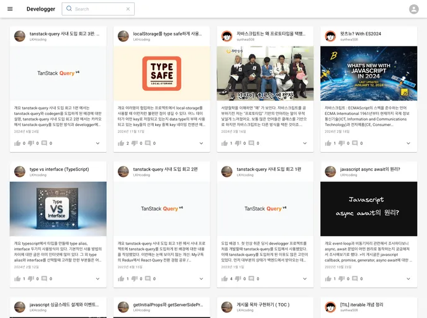Like the type vs interface post
Viewport: 427px width, 318px height.
tap(17, 278)
